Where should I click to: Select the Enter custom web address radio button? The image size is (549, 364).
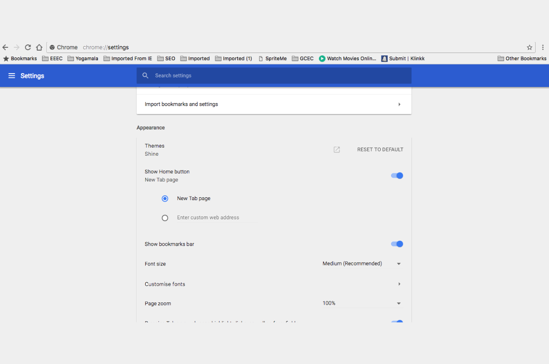click(165, 217)
